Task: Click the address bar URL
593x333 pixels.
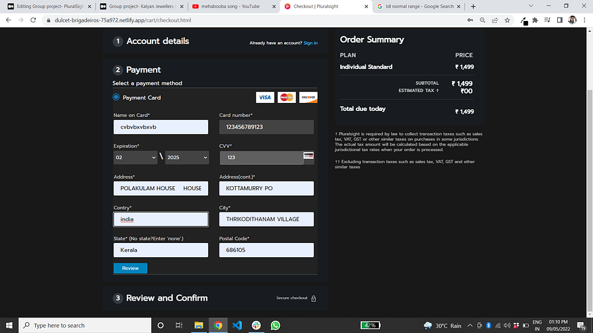Action: (x=123, y=20)
